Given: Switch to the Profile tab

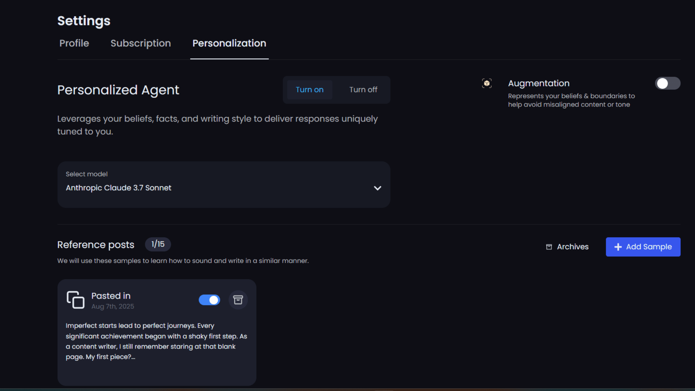Looking at the screenshot, I should click(x=74, y=43).
